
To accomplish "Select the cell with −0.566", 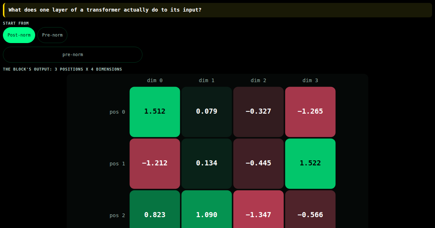I will point(310,209).
